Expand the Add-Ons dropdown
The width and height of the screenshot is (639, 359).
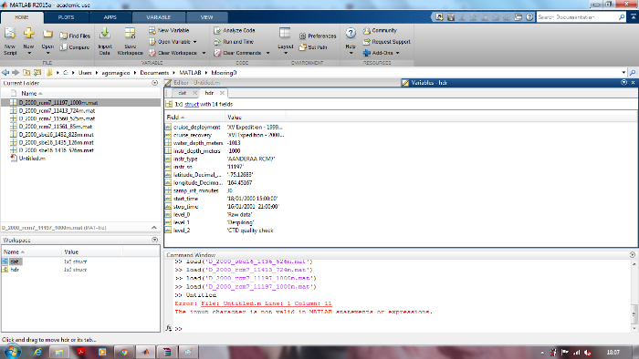tap(397, 53)
